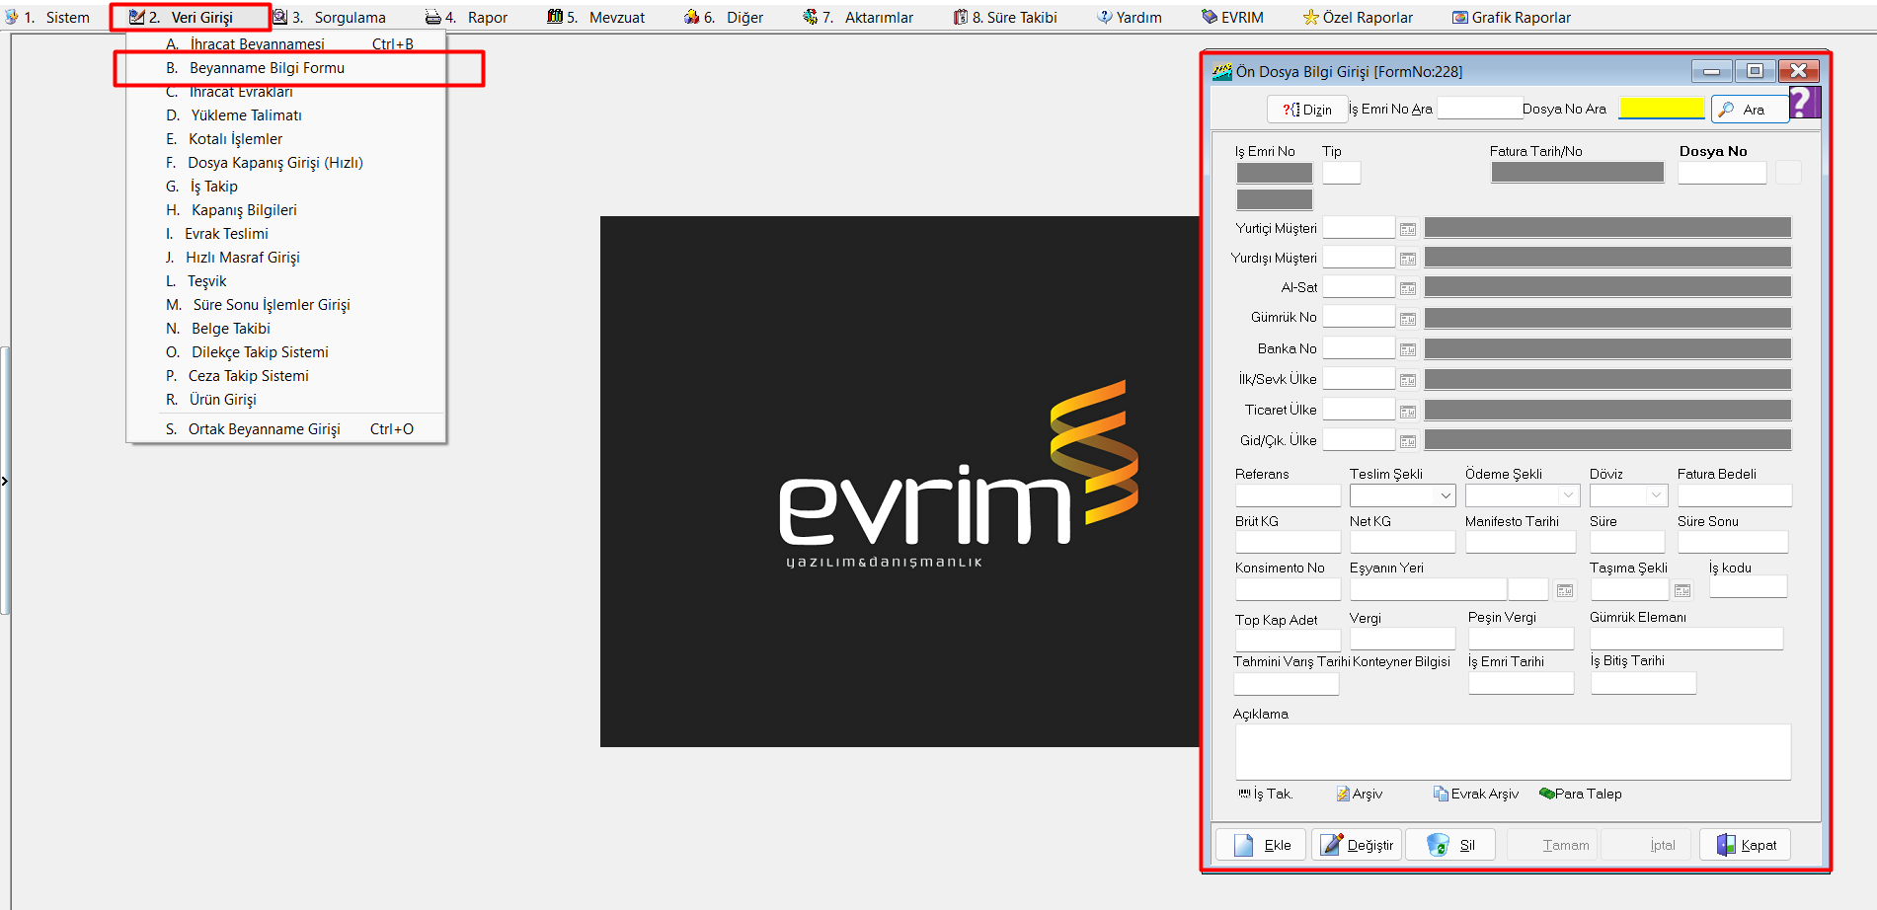1877x910 pixels.
Task: Click the Para Talep button
Action: [x=1581, y=794]
